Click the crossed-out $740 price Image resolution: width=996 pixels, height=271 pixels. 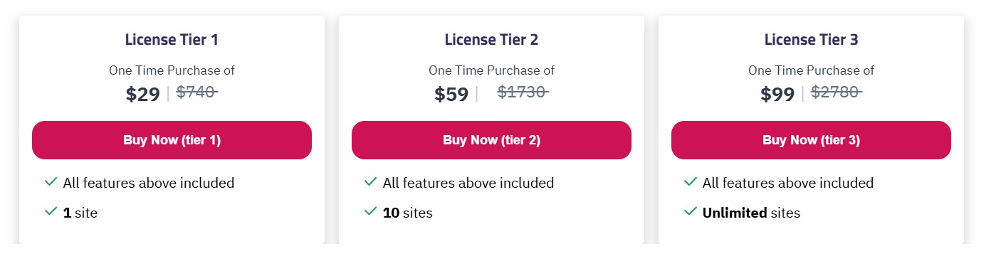(x=197, y=92)
